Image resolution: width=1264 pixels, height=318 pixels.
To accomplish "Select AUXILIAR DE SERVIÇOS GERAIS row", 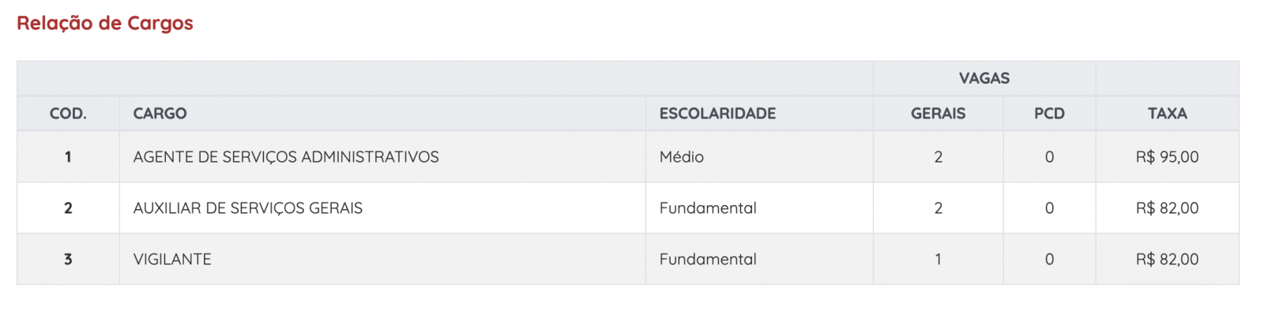I will [x=628, y=208].
